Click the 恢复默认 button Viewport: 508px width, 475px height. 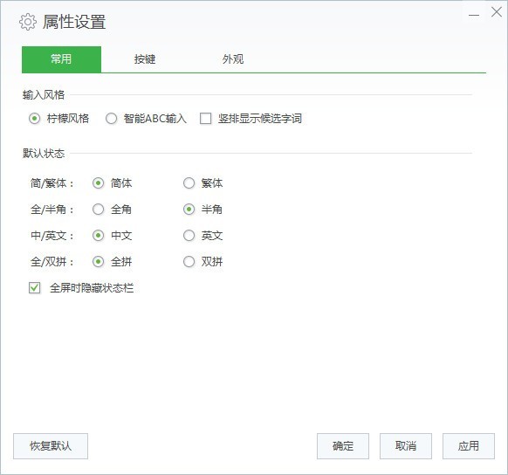click(x=51, y=446)
